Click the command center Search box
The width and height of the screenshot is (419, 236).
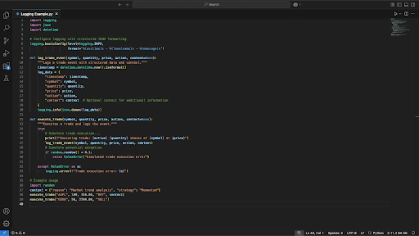211,5
